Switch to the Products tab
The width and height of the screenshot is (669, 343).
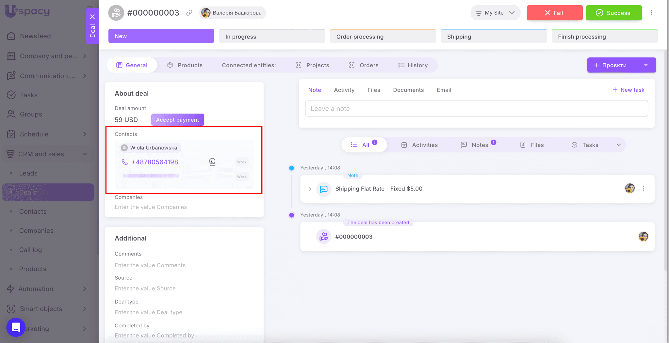[x=185, y=65]
